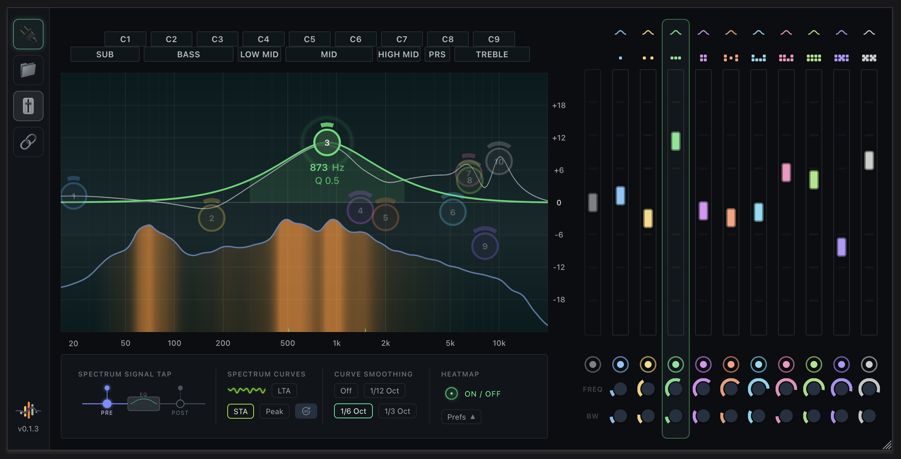Click the chain link icon
901x459 pixels.
pos(28,142)
